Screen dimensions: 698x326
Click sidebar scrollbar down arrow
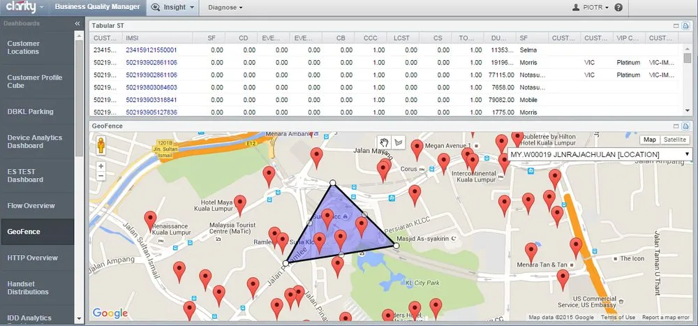(x=80, y=319)
